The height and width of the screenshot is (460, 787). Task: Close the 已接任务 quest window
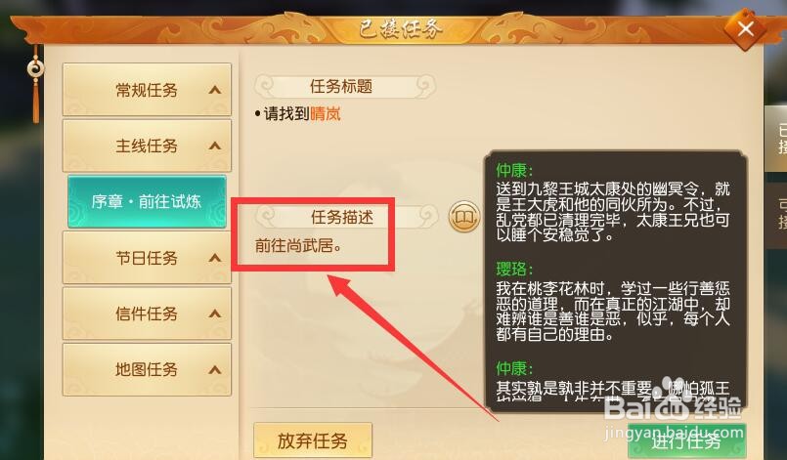point(745,29)
